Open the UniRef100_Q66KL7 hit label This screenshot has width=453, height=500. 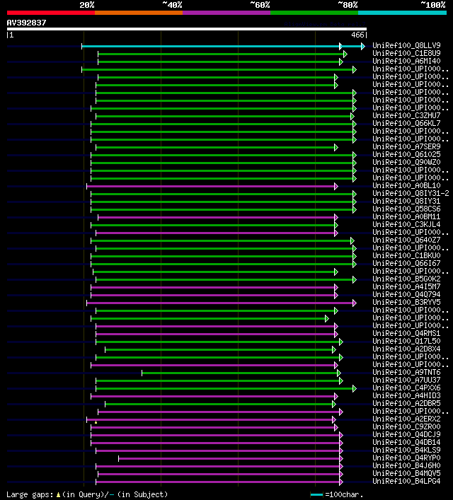click(x=406, y=123)
